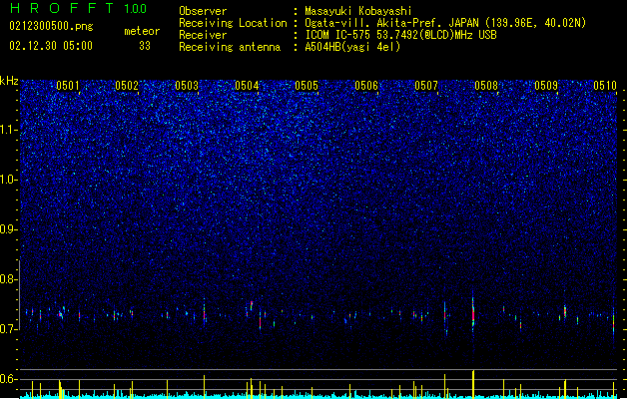Click the 0504 time marker
Image resolution: width=628 pixels, height=399 pixels.
coord(247,86)
